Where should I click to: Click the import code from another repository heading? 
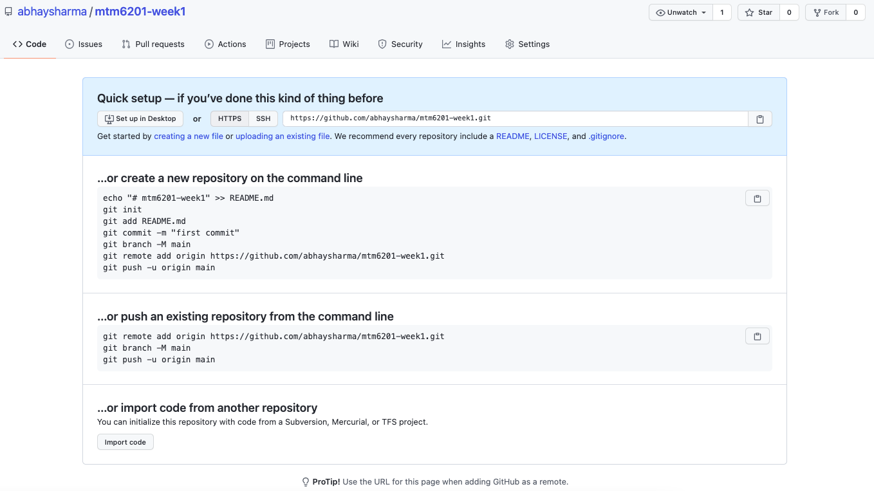coord(207,408)
